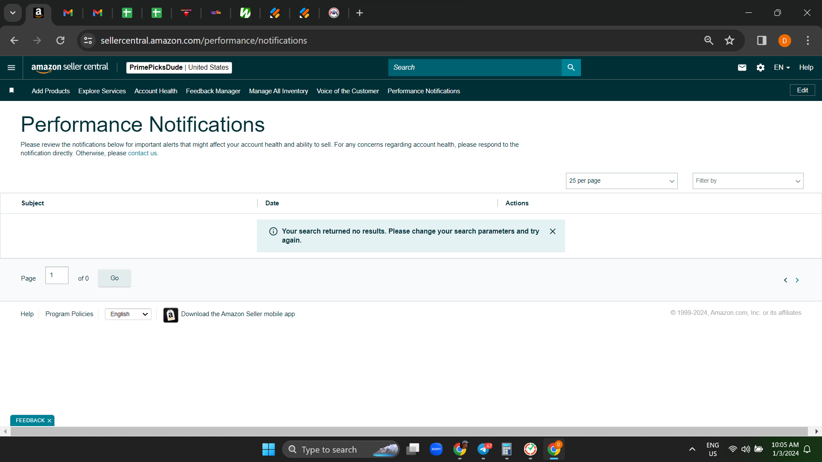
Task: Open Task View on the taskbar
Action: (x=413, y=449)
